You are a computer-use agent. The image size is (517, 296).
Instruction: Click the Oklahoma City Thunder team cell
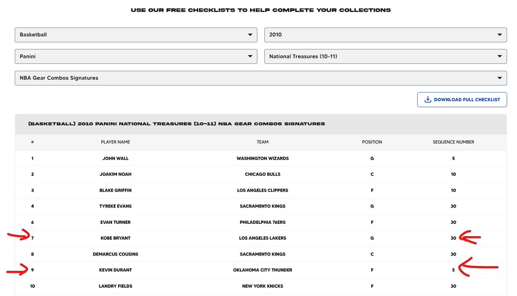(263, 270)
